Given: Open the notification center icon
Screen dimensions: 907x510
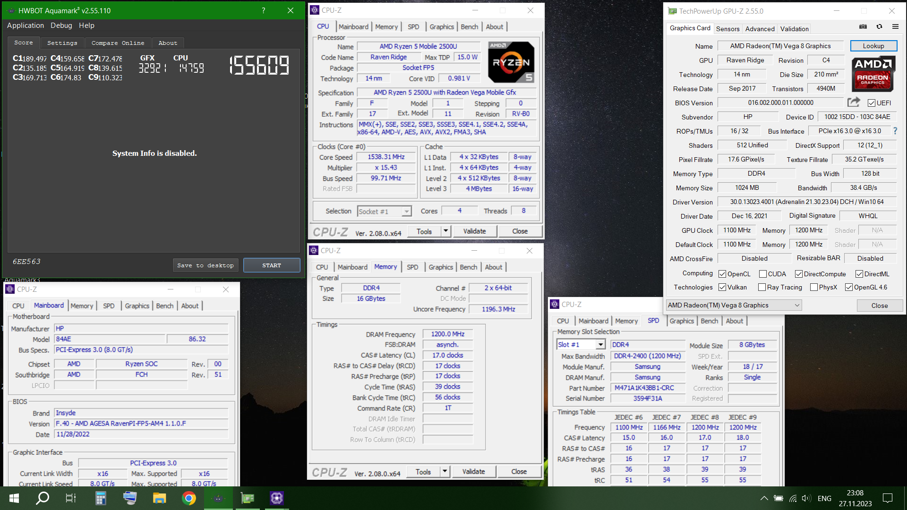Looking at the screenshot, I should tap(888, 498).
